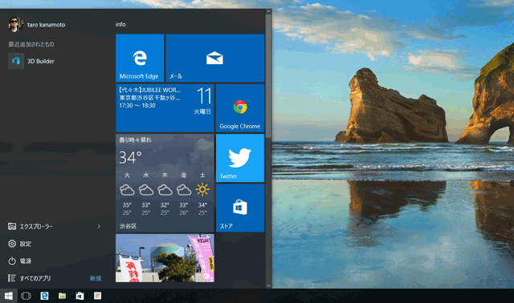
Task: Open the weather tile for 渋谷区
Action: [165, 184]
